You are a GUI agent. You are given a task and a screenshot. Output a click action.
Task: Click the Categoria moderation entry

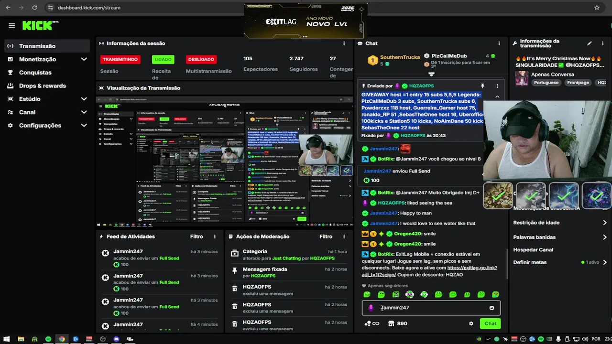288,255
